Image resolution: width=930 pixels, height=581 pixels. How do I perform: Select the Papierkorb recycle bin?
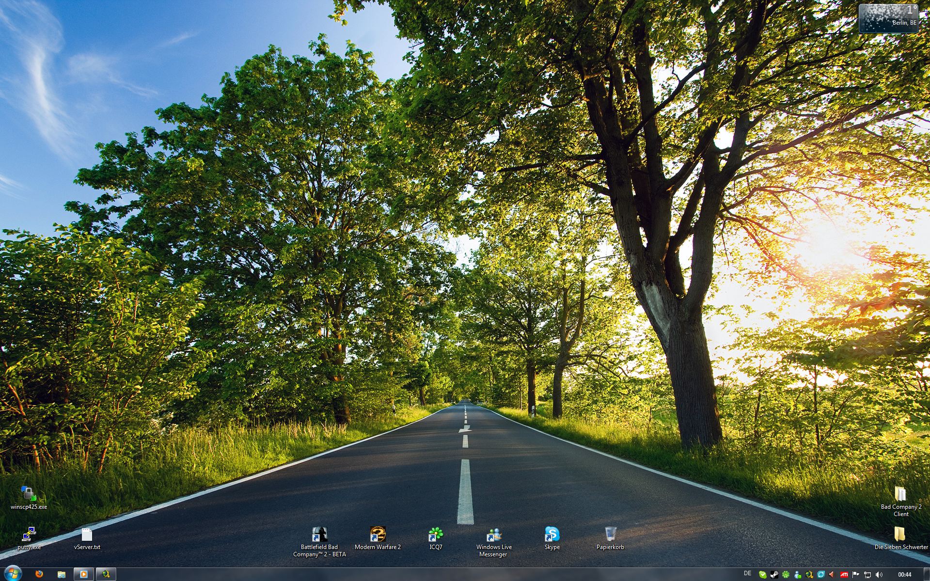coord(610,534)
